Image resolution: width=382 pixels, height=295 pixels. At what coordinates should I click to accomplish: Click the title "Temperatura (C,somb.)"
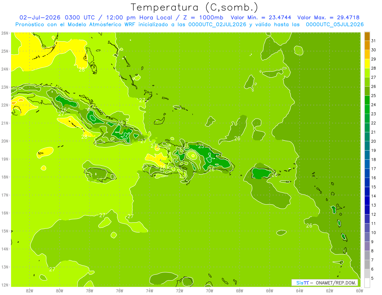point(195,7)
